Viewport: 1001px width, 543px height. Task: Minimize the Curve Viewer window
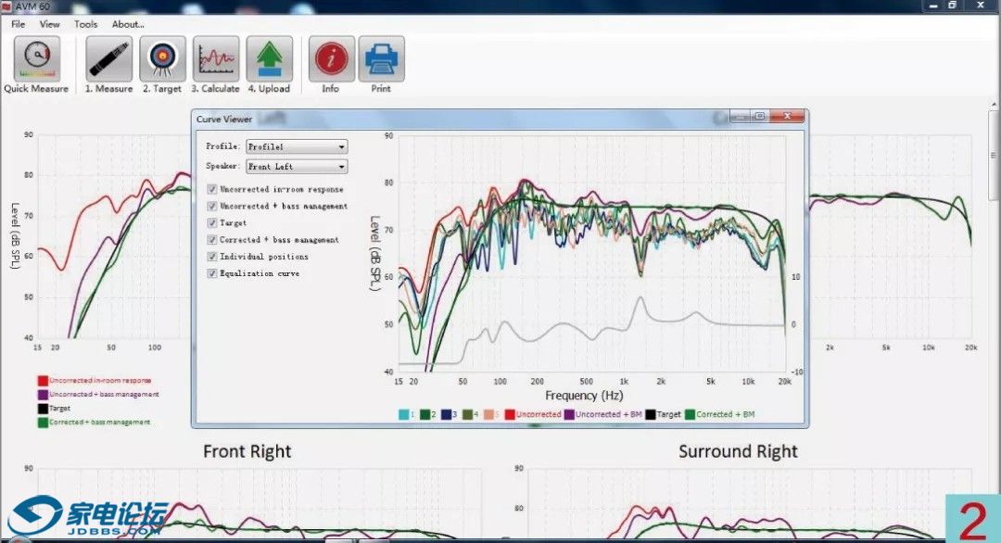tap(741, 116)
